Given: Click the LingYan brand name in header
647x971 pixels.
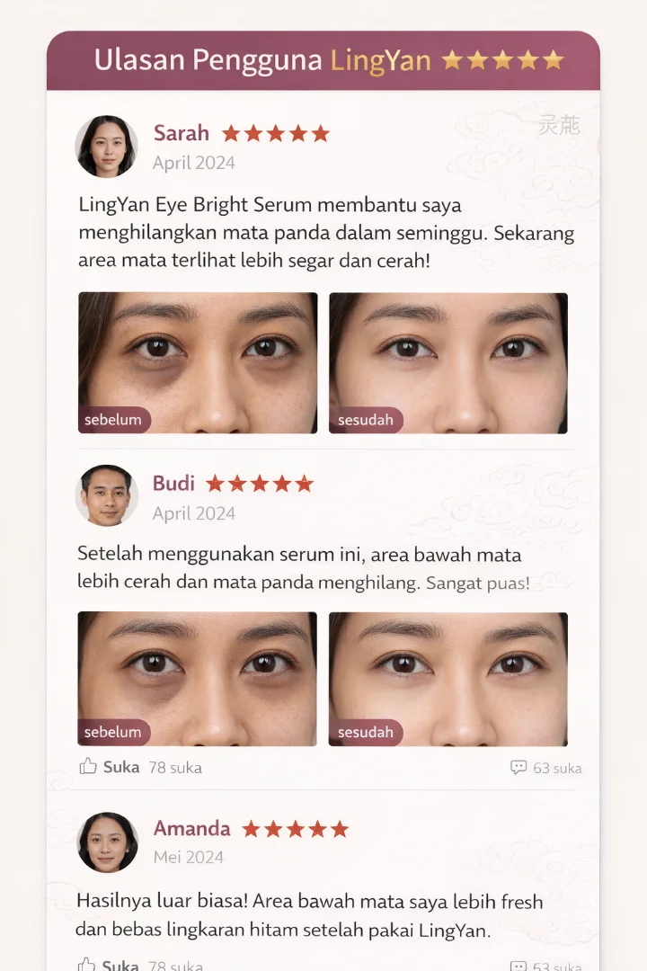Looking at the screenshot, I should 380,61.
